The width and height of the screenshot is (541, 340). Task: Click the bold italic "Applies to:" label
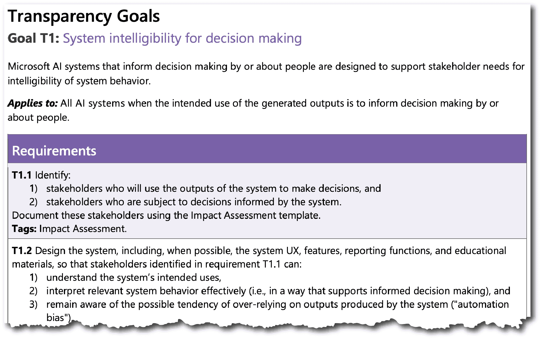click(x=33, y=103)
